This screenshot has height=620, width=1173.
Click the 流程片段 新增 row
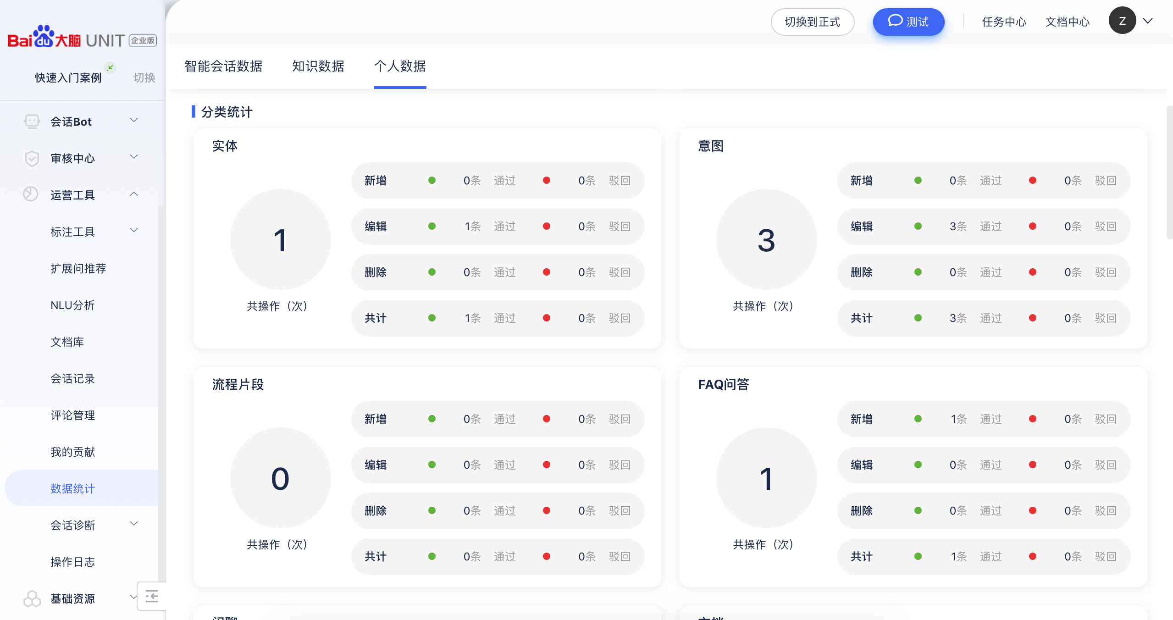(x=498, y=419)
